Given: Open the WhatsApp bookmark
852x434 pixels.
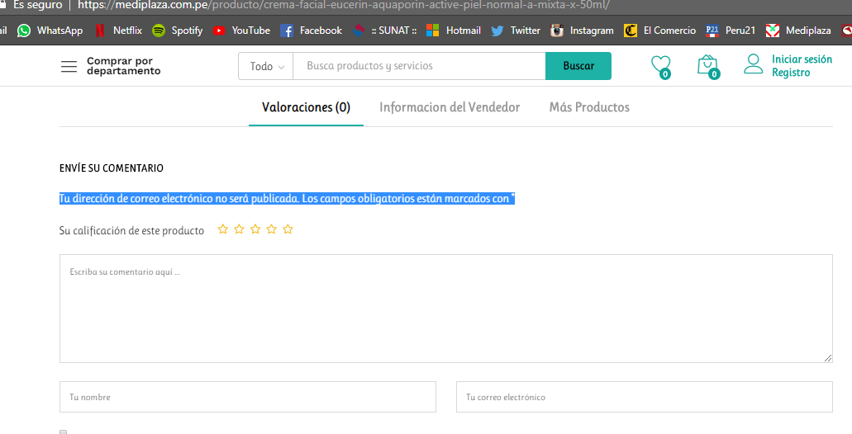Looking at the screenshot, I should 50,31.
